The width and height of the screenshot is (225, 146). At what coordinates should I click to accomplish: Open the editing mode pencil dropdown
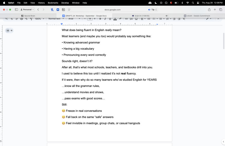coord(209,19)
